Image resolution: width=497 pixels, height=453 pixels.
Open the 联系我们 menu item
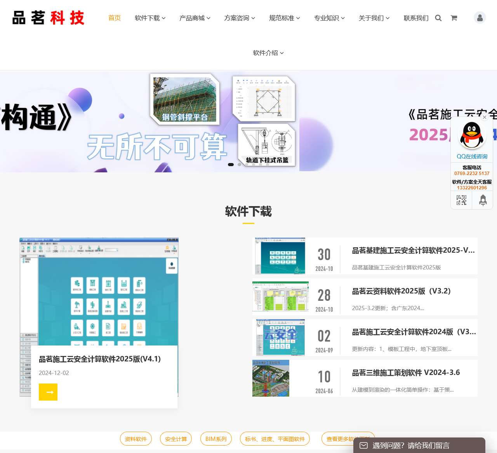click(x=416, y=18)
